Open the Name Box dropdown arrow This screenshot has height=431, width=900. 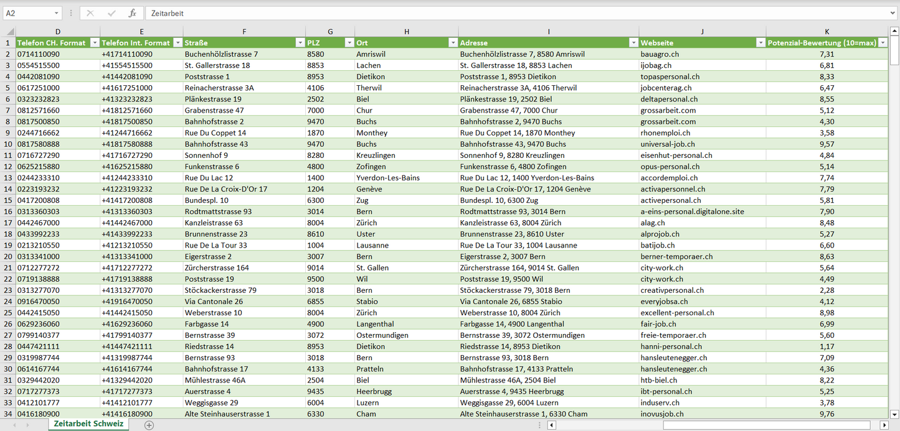click(x=56, y=13)
